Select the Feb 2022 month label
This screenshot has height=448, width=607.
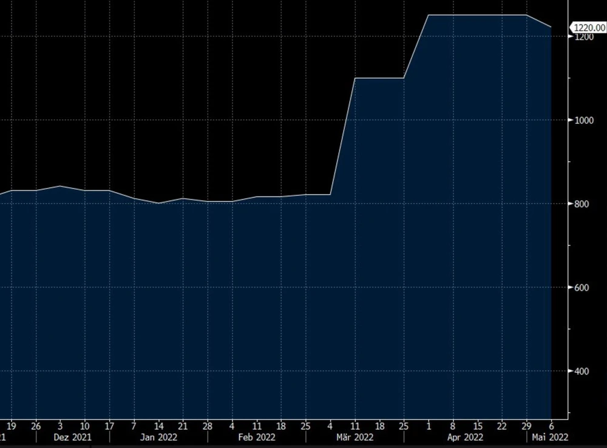pyautogui.click(x=257, y=436)
